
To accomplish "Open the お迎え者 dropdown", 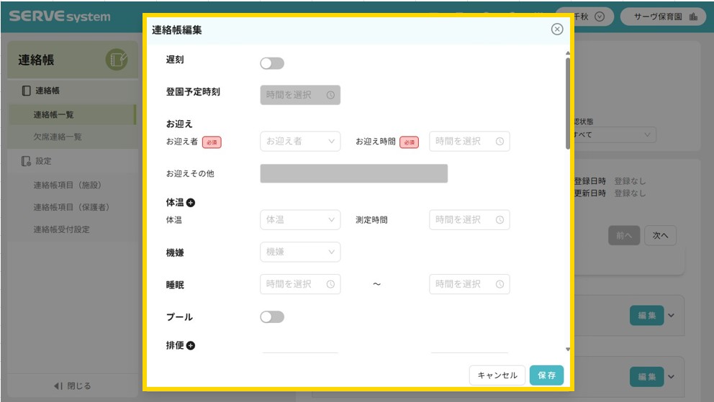I will pos(300,142).
